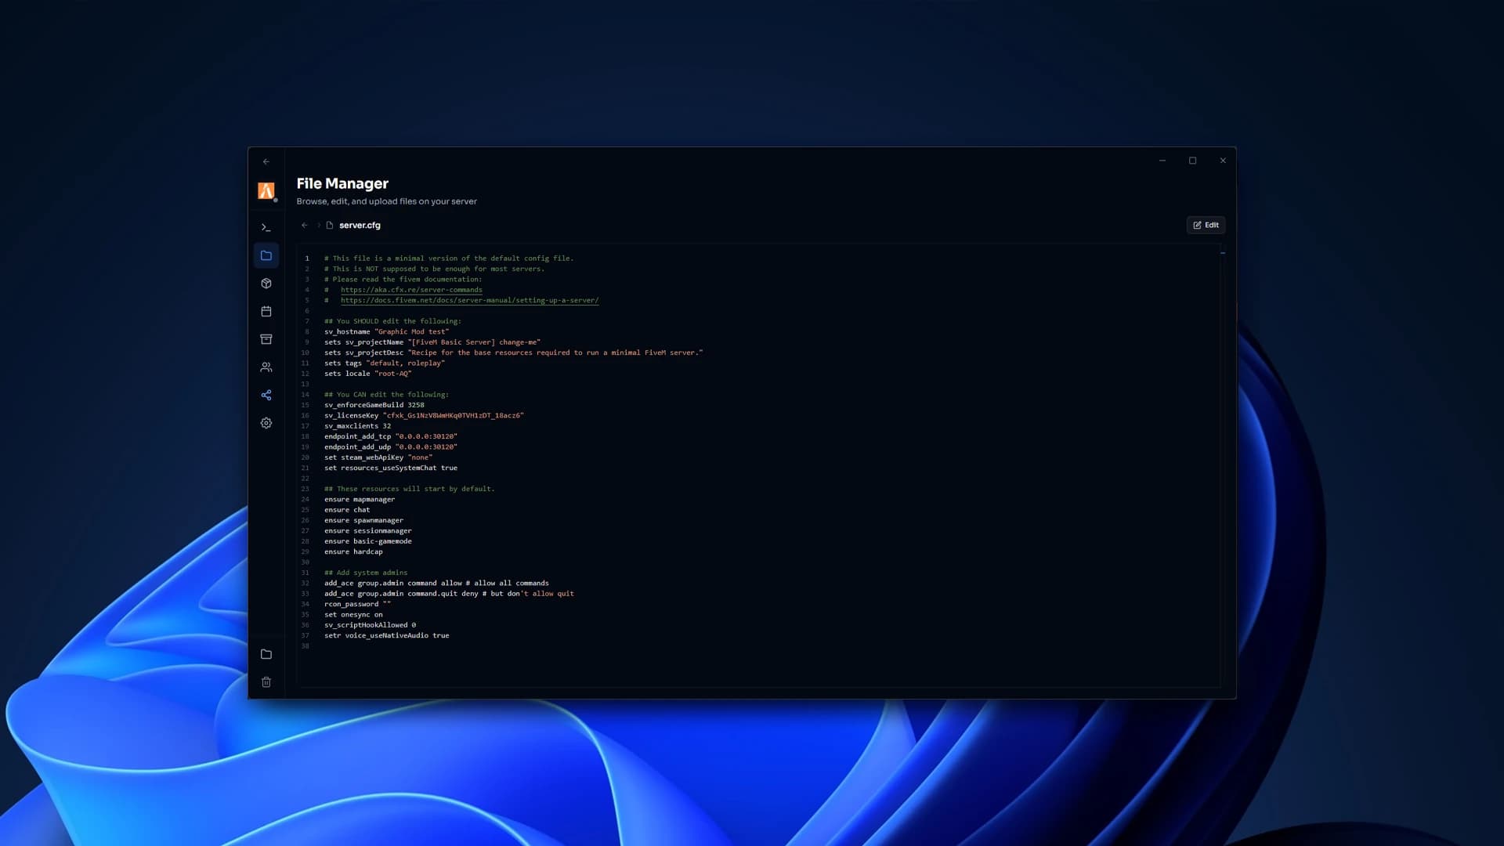Open the archive box backups icon
This screenshot has width=1504, height=846.
point(266,339)
